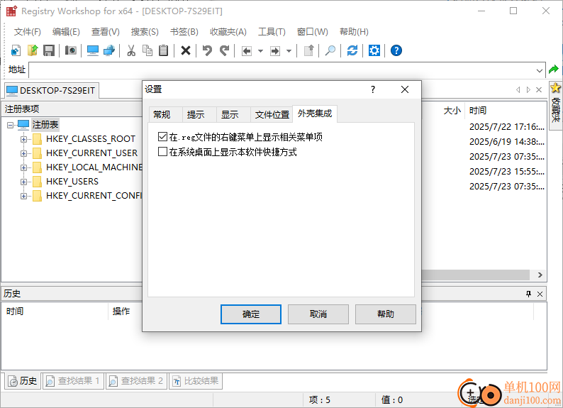
Task: Open the address bar dropdown
Action: (x=540, y=71)
